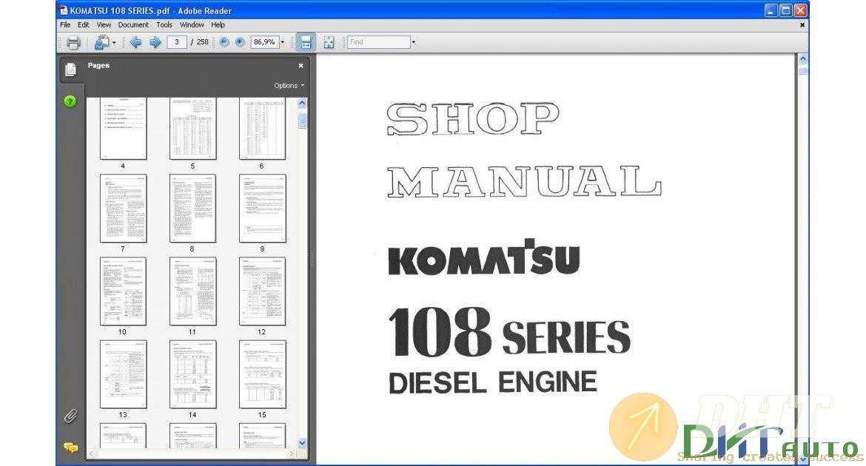
Task: Open the Comments speech bubble panel
Action: pos(71,448)
